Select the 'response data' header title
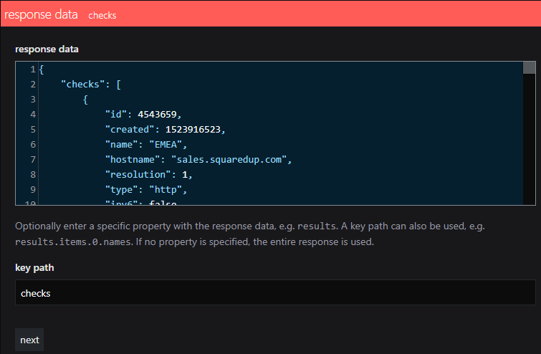541x354 pixels. point(41,14)
